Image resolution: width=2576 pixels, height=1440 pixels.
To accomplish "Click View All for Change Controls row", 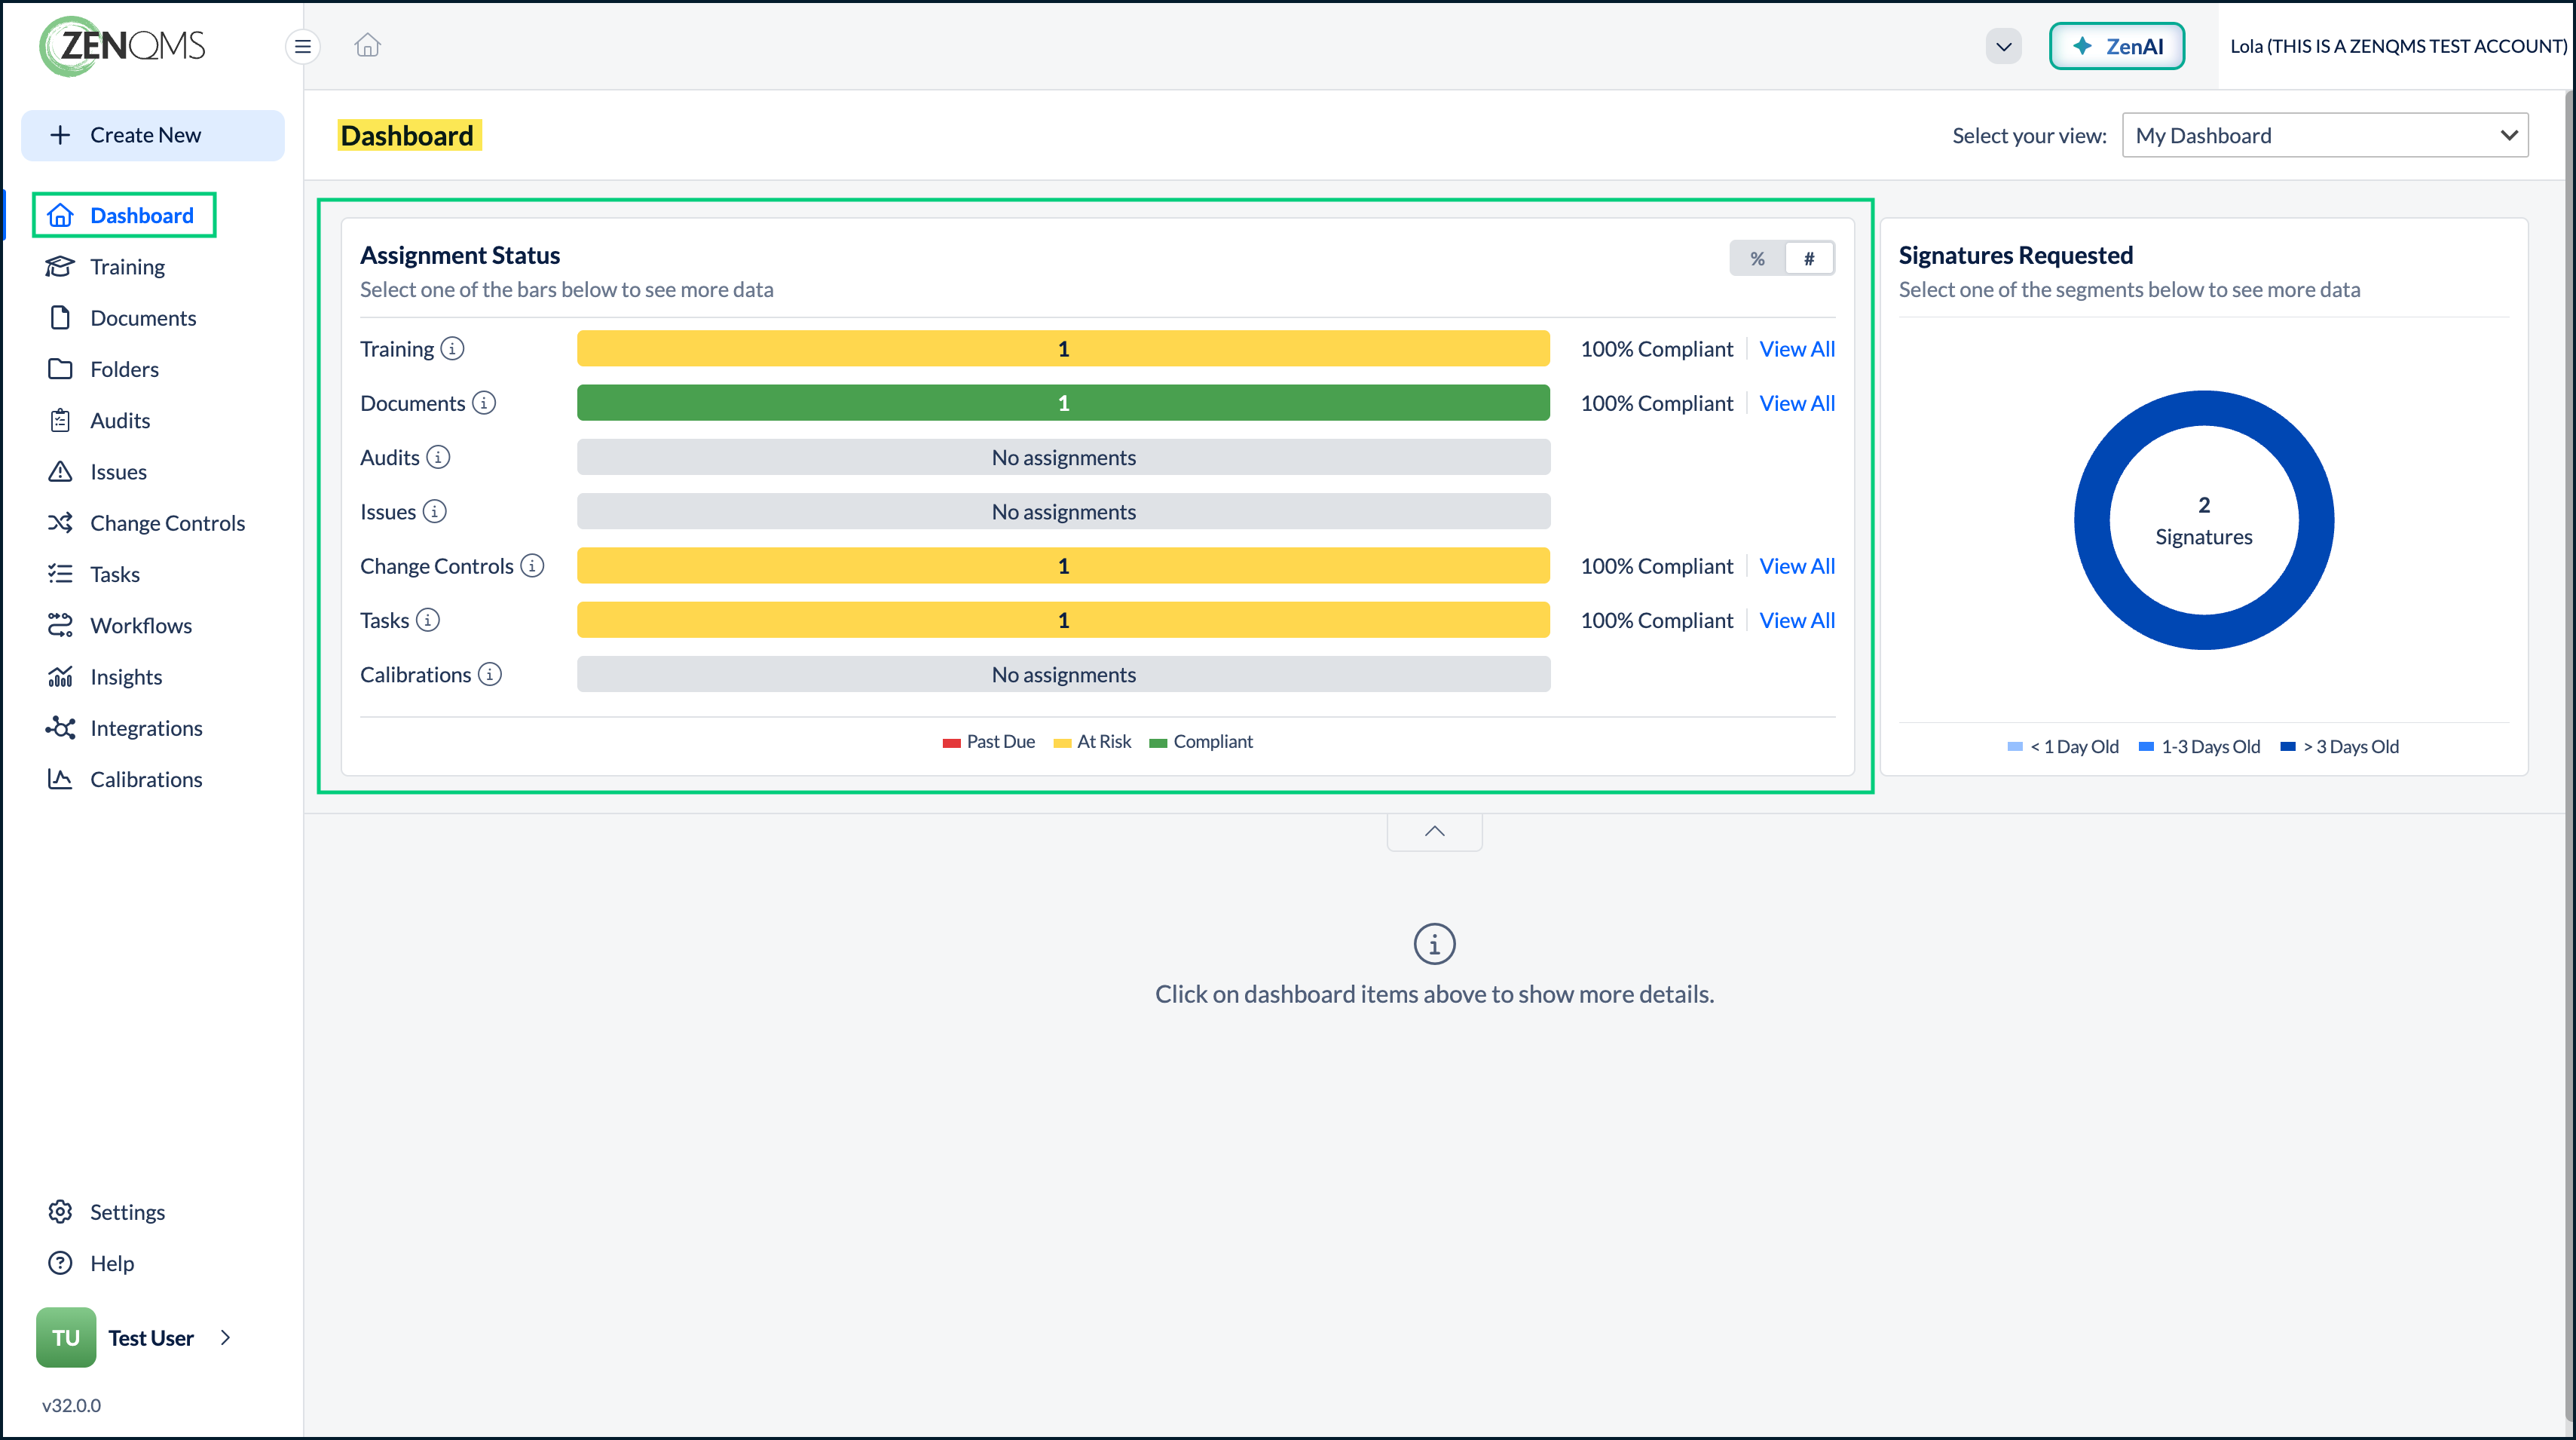I will (x=1797, y=565).
